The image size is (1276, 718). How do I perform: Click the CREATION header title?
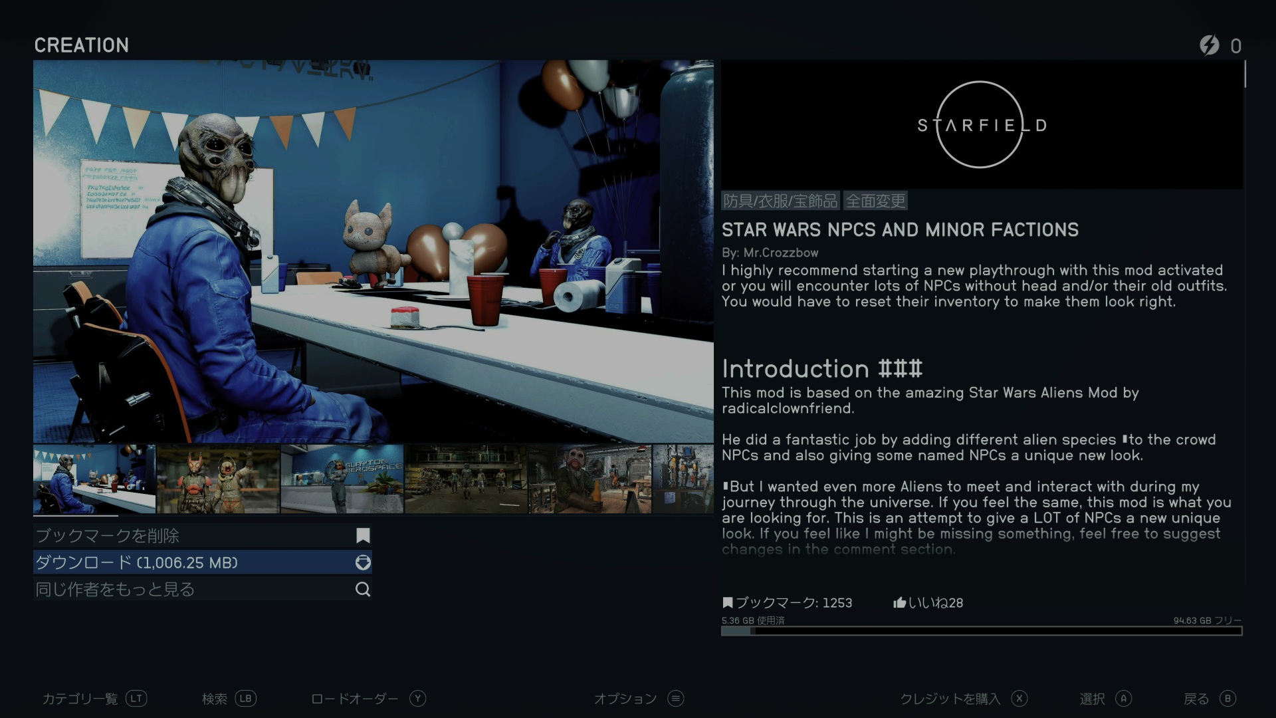[82, 45]
